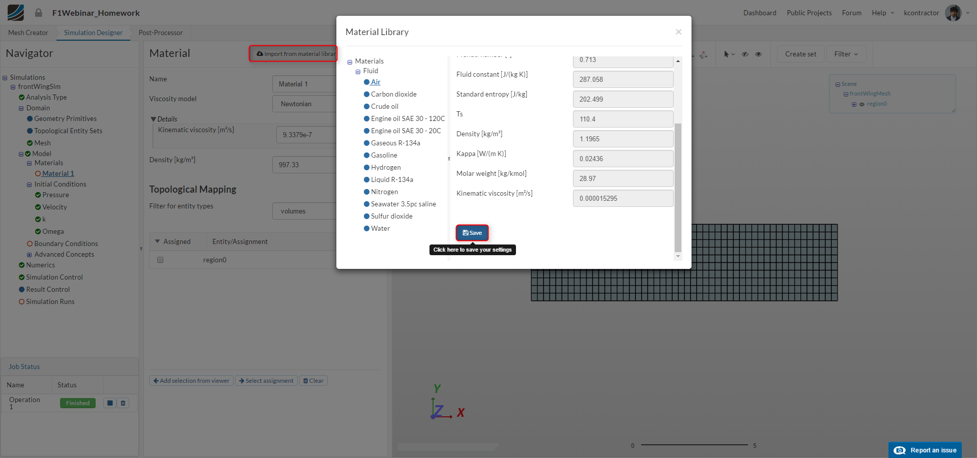Viewport: 977px width, 458px height.
Task: Open Boundary Conditions in Navigator
Action: pos(66,243)
